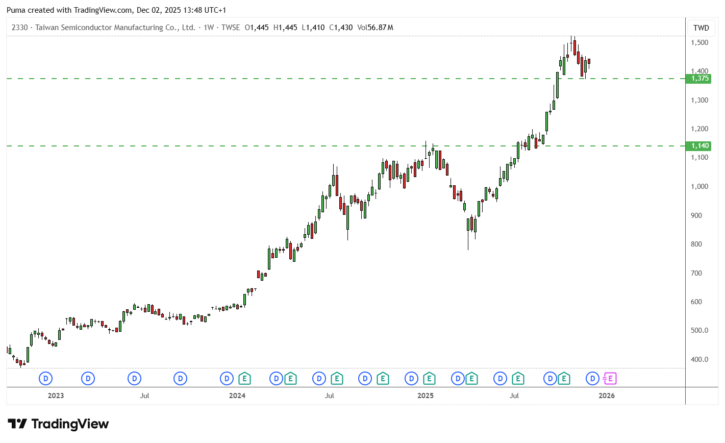Click the earliest dividend marker in late 2022
This screenshot has width=725, height=443.
click(x=46, y=379)
